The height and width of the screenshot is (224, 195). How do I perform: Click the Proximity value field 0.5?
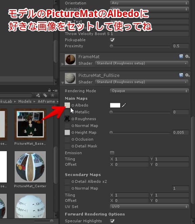[x=180, y=46]
